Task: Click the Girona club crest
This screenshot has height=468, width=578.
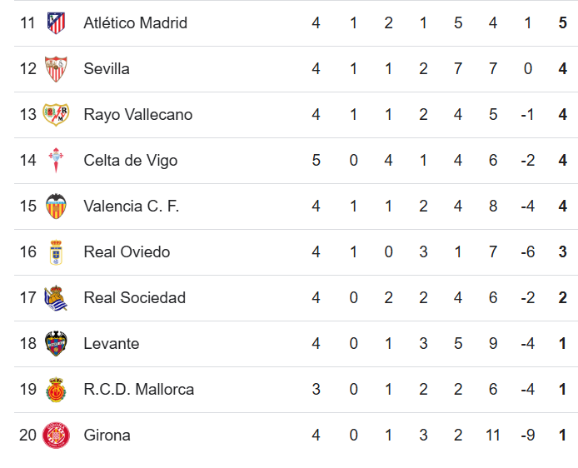Action: (x=56, y=435)
